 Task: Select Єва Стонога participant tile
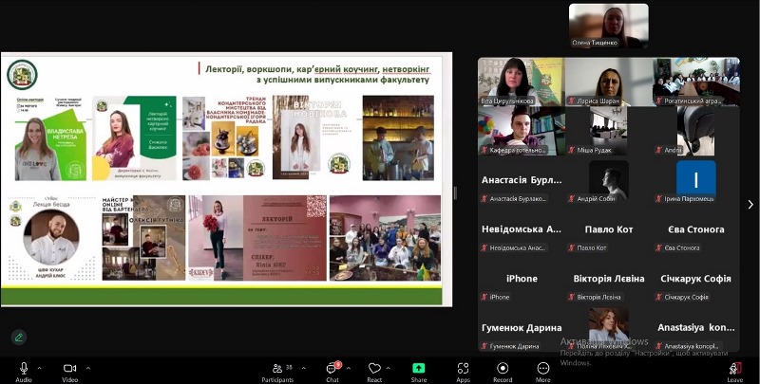click(695, 233)
